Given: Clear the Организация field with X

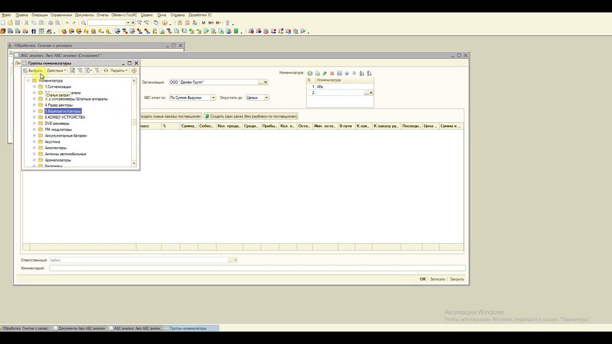Looking at the screenshot, I should point(265,82).
